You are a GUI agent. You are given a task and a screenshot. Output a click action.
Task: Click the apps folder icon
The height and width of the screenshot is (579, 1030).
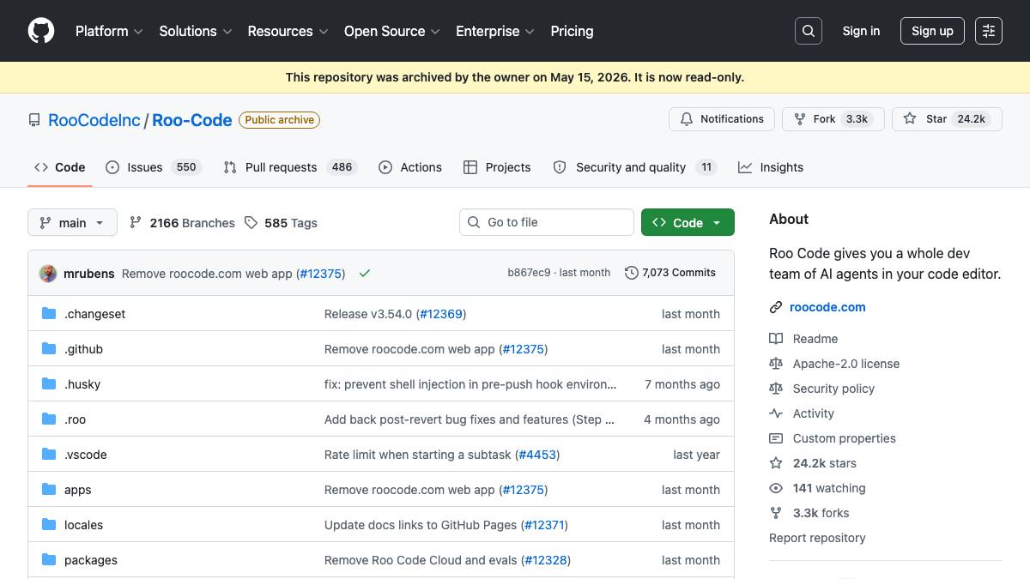(x=49, y=490)
